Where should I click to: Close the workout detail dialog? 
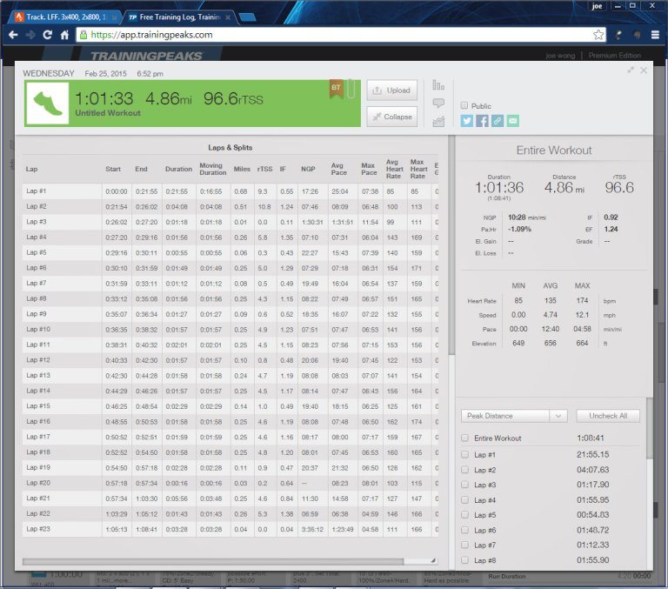click(644, 70)
